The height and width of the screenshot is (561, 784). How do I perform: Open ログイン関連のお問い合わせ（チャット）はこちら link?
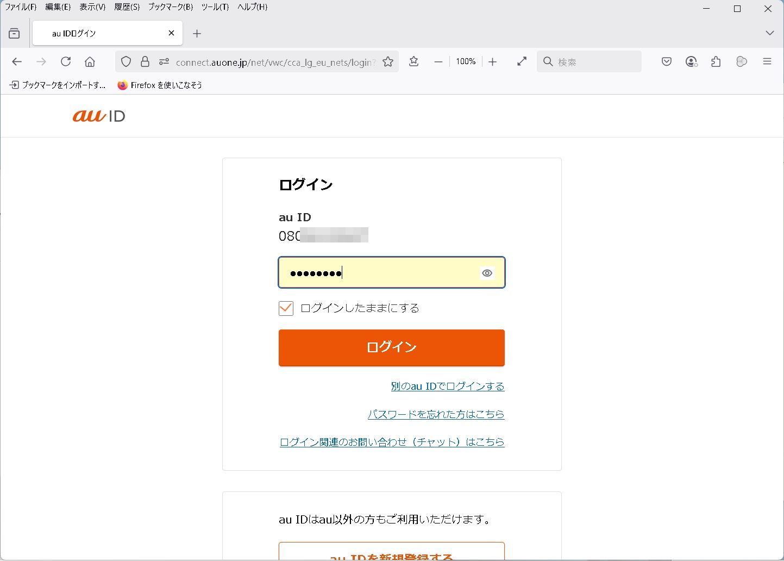click(392, 442)
